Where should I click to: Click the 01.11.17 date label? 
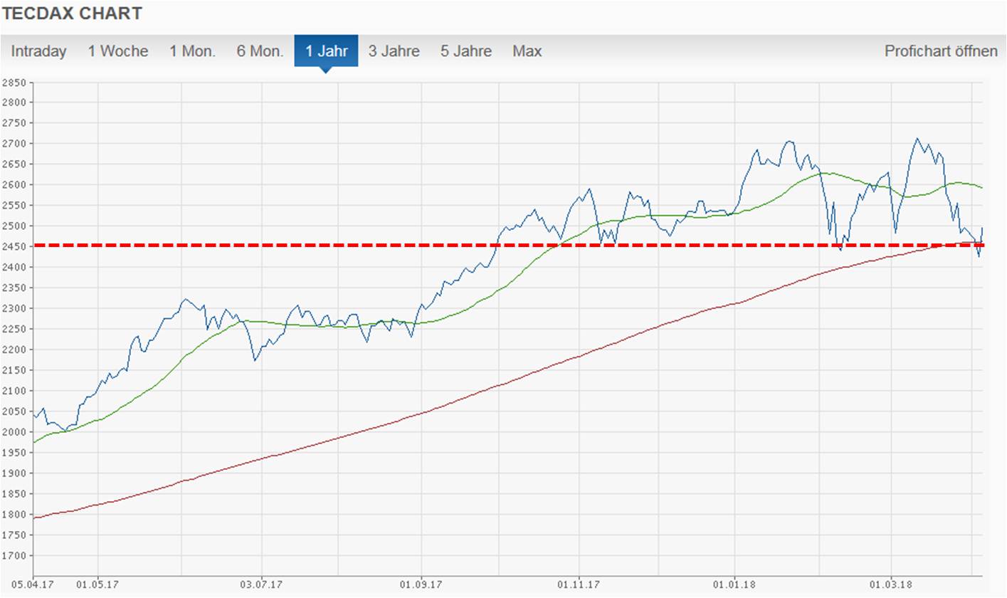(579, 585)
